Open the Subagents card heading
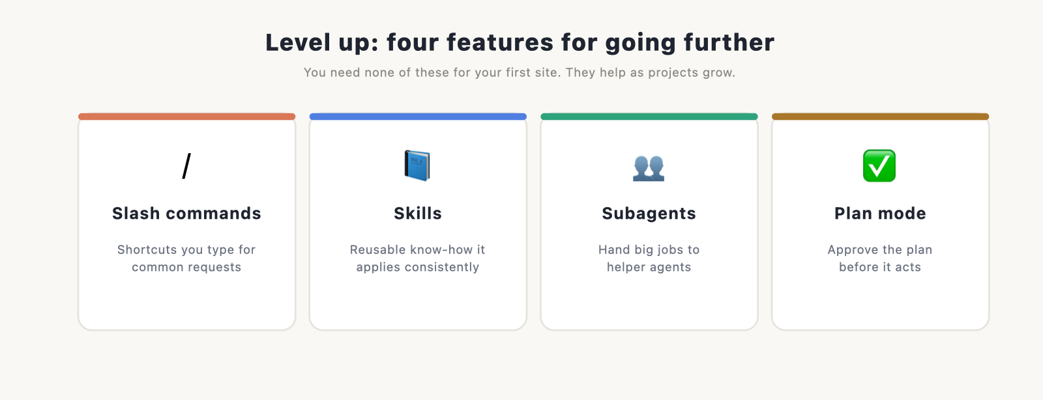This screenshot has height=400, width=1043. click(x=649, y=214)
